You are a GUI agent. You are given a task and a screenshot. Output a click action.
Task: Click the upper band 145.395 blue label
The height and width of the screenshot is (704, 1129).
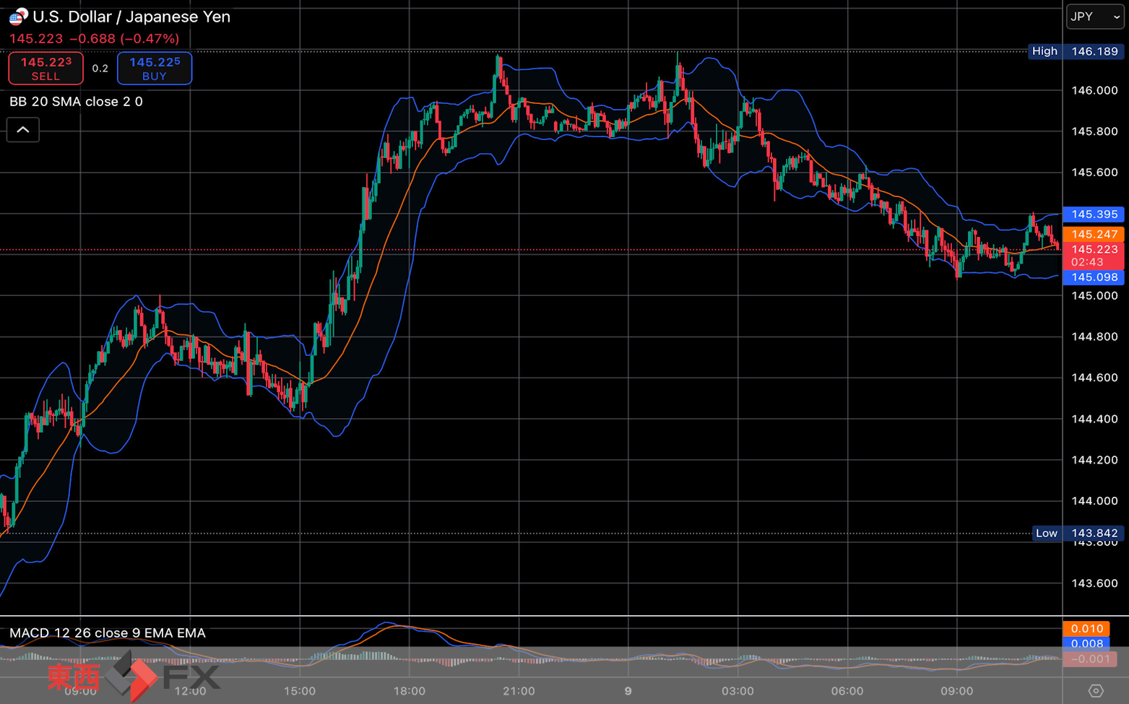1094,214
